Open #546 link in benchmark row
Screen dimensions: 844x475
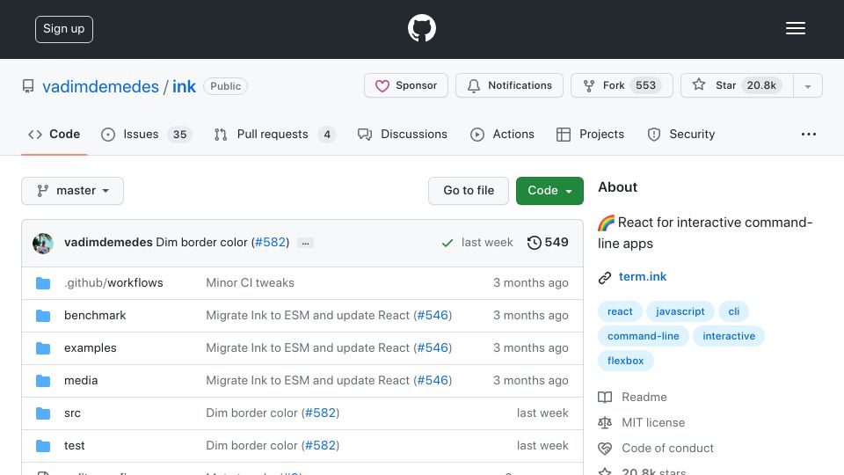433,316
